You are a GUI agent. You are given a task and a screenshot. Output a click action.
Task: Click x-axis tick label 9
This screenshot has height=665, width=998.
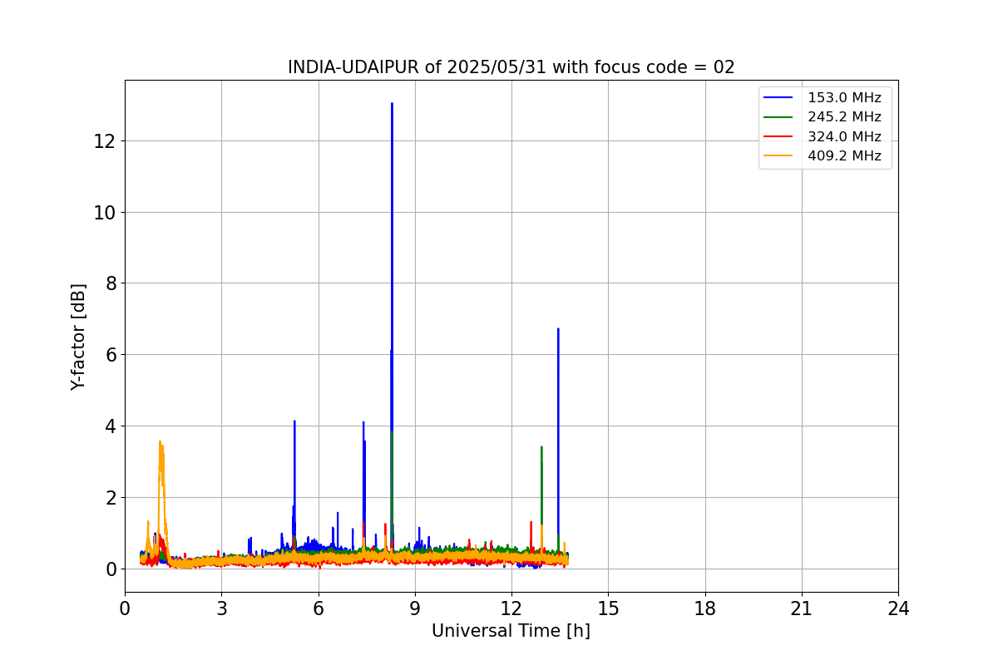tap(415, 608)
